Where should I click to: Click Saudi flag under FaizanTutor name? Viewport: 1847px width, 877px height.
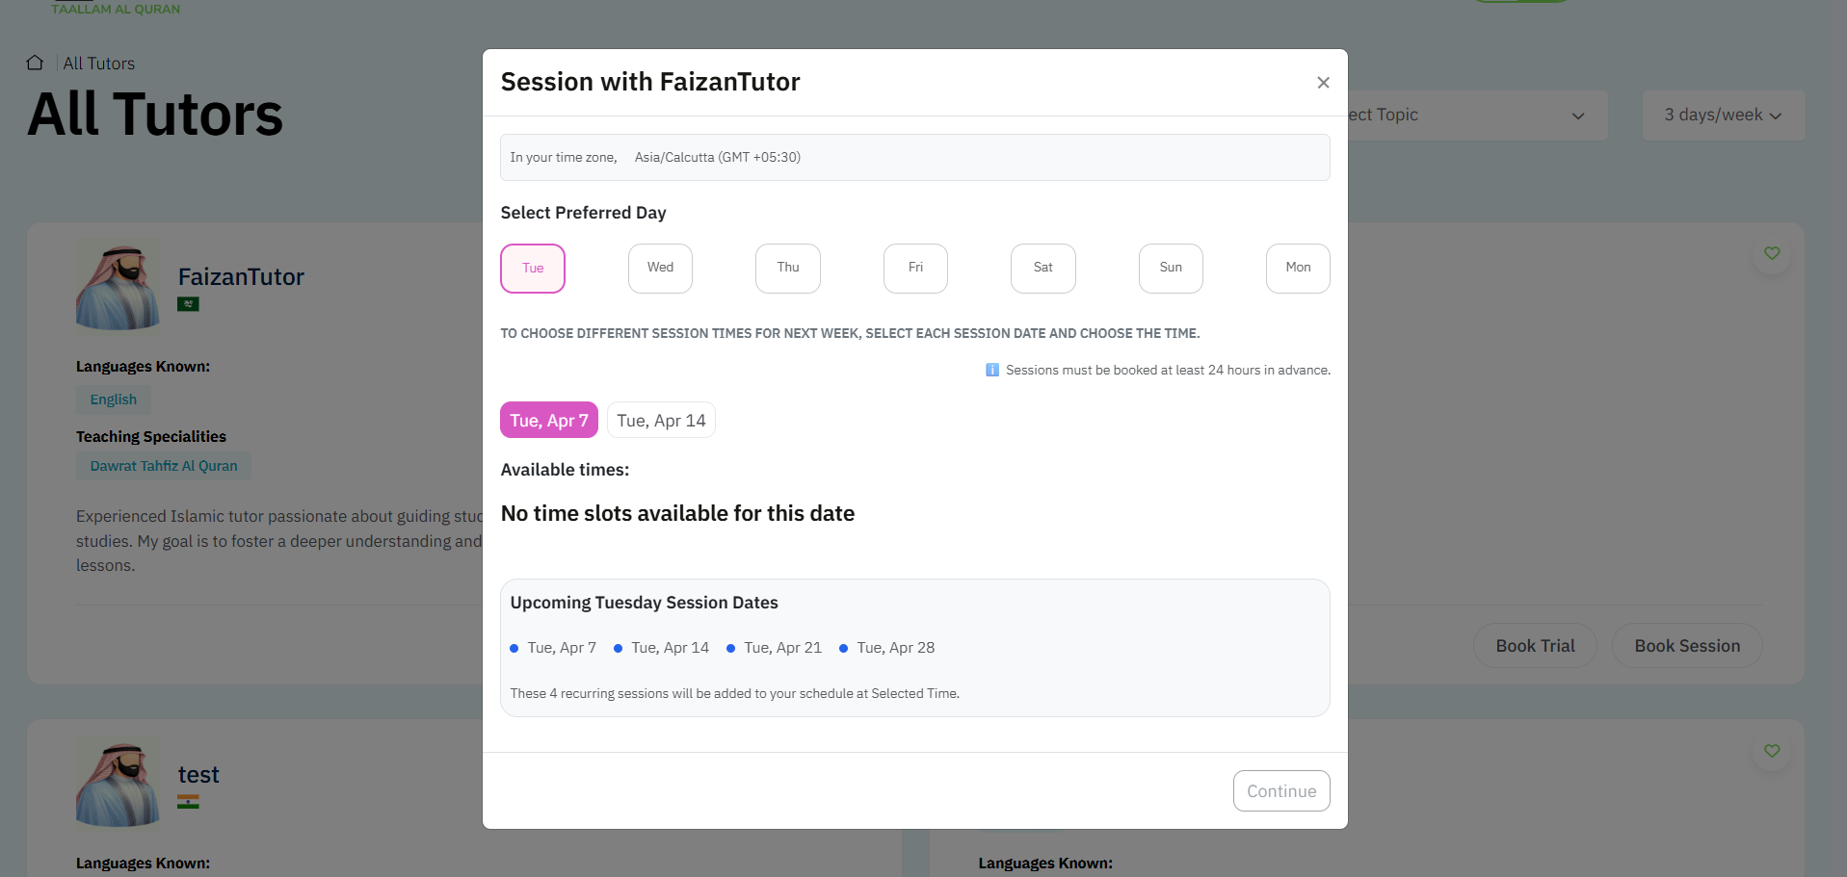click(188, 304)
